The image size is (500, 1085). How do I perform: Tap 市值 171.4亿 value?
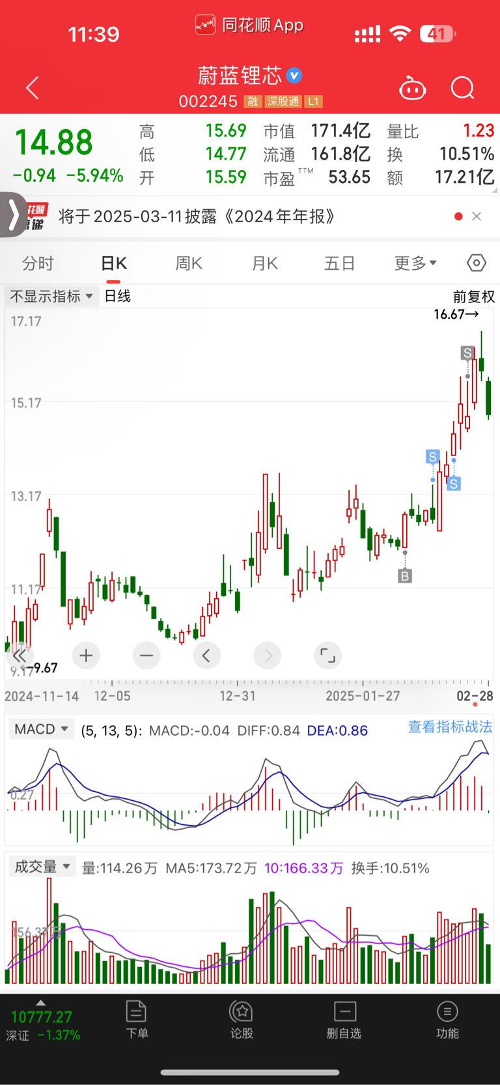pos(340,131)
